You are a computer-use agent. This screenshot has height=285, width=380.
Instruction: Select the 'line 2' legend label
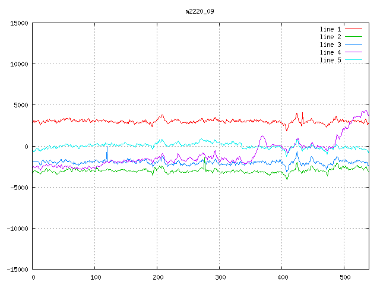pyautogui.click(x=330, y=37)
